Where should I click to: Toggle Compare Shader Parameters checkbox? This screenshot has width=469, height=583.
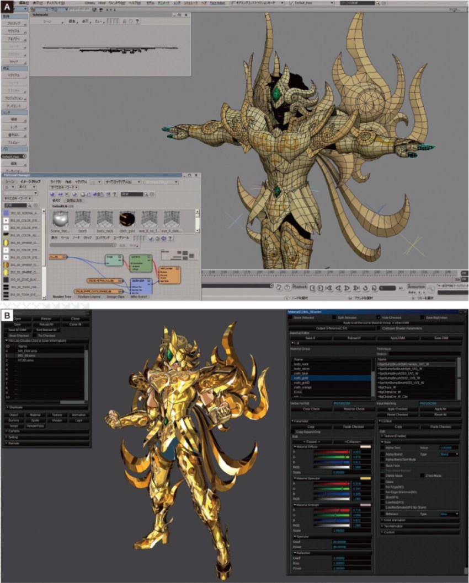pos(379,328)
